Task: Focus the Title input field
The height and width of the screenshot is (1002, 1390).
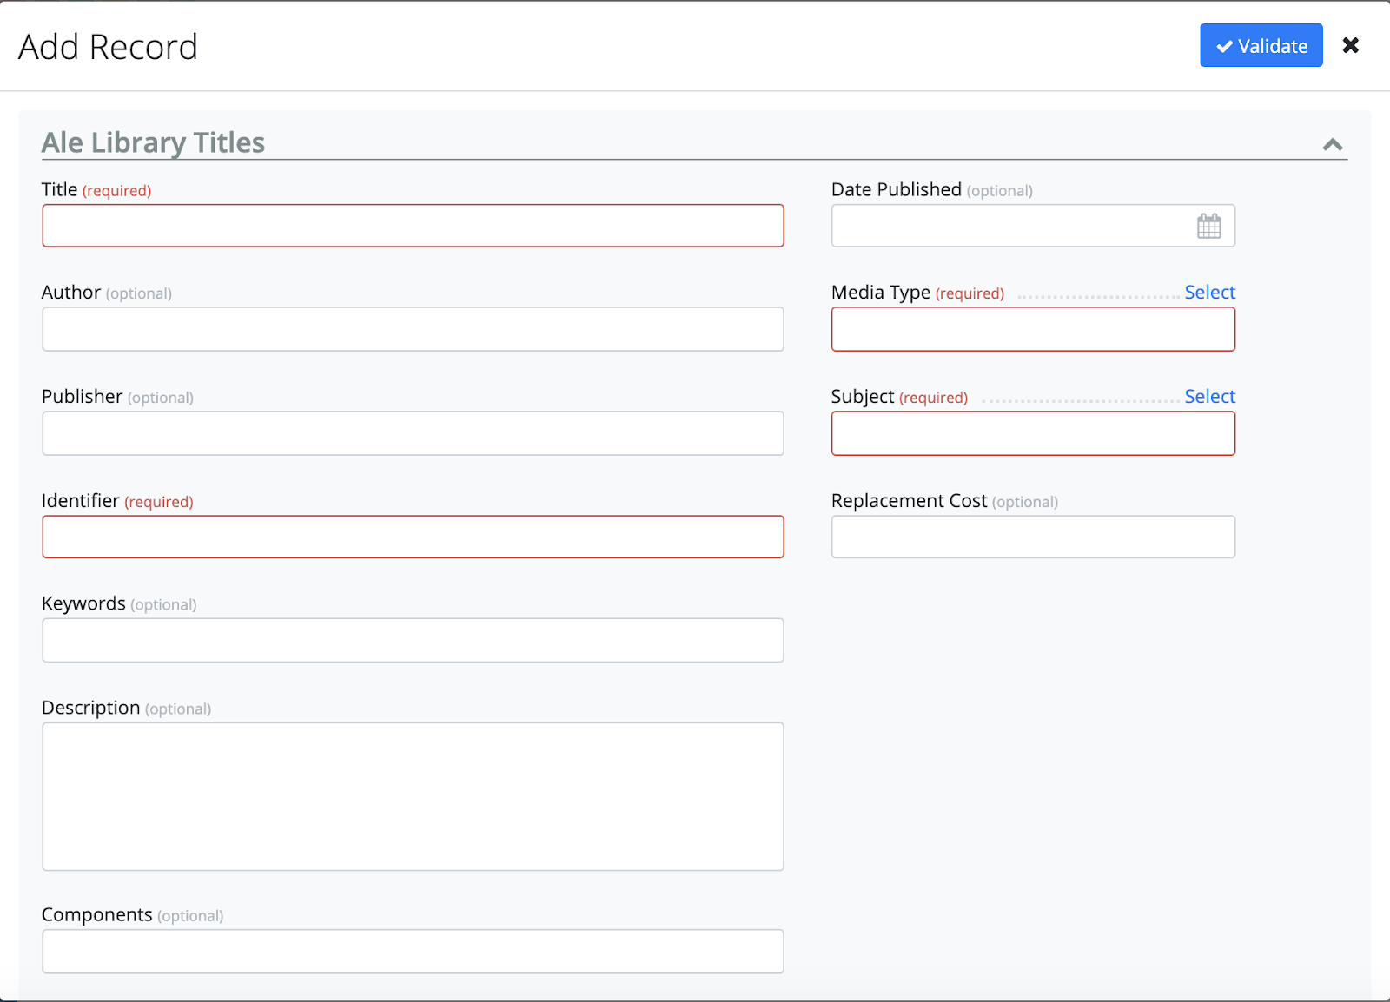Action: tap(413, 226)
